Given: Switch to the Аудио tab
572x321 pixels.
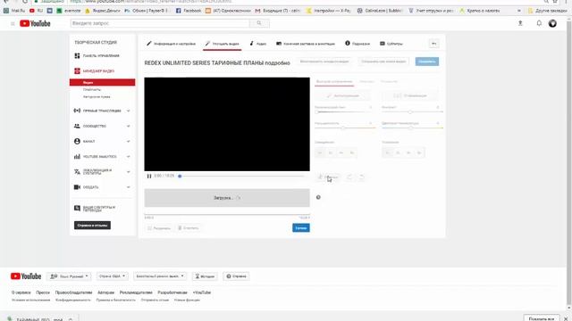Looking at the screenshot, I should (x=258, y=44).
